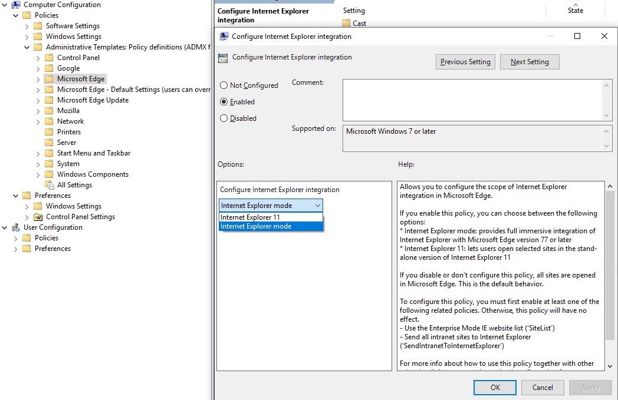Screen dimensions: 618x400
Task: Click the folder icon beside Google
Action: click(x=49, y=68)
